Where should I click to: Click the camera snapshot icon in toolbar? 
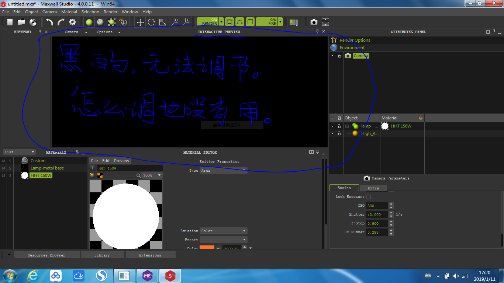[x=314, y=22]
